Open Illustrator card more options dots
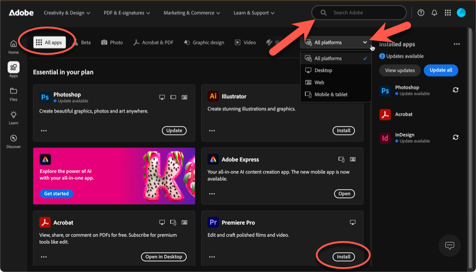Screen dimensions: 476x272 click(x=212, y=131)
